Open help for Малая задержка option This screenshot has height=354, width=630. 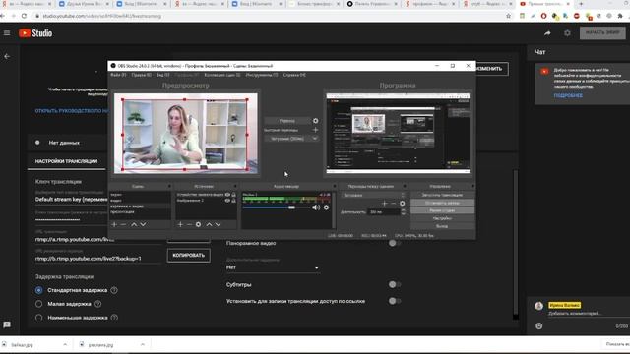click(x=98, y=304)
